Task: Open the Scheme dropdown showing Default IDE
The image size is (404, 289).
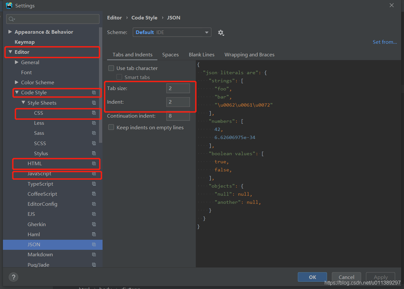Action: pyautogui.click(x=172, y=32)
